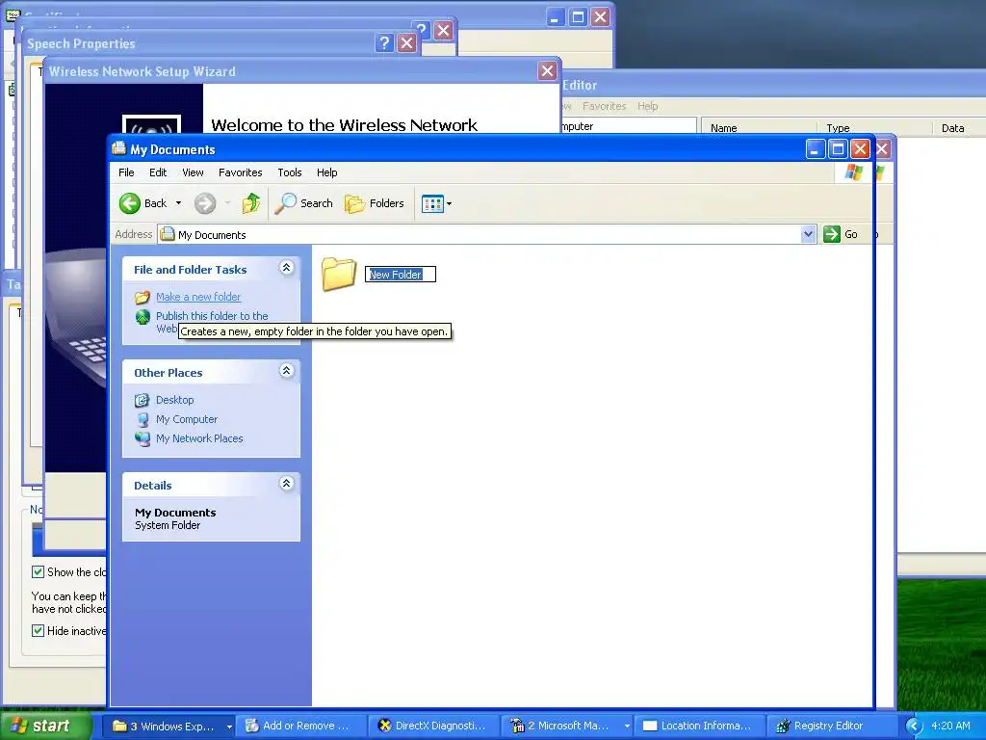Select the New Folder icon

(339, 274)
